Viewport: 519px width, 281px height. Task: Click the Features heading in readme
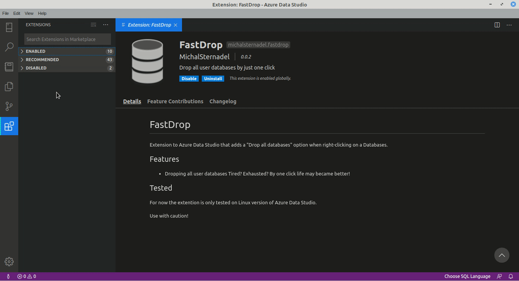click(164, 159)
